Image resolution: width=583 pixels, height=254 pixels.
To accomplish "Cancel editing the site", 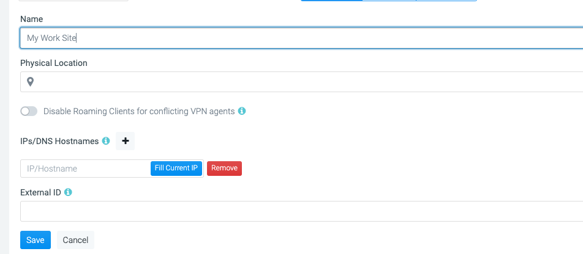I will point(75,240).
